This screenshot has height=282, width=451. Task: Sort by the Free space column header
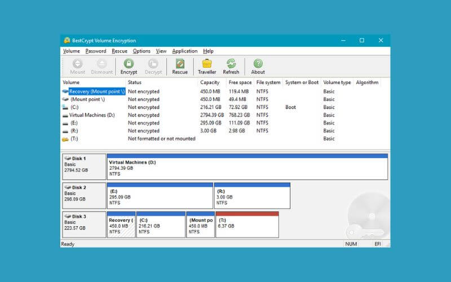pos(240,82)
